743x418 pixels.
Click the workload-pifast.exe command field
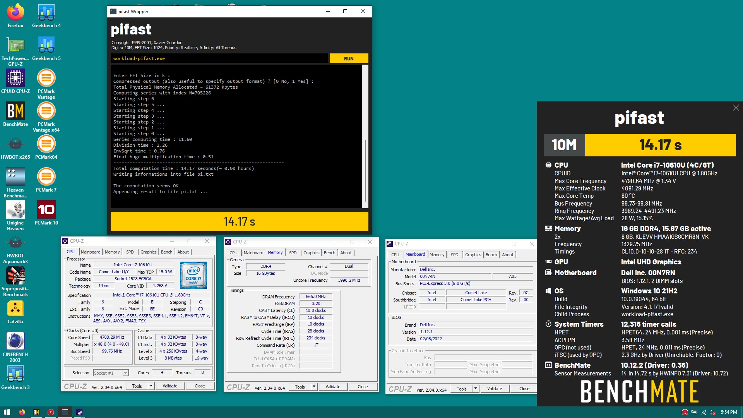219,58
